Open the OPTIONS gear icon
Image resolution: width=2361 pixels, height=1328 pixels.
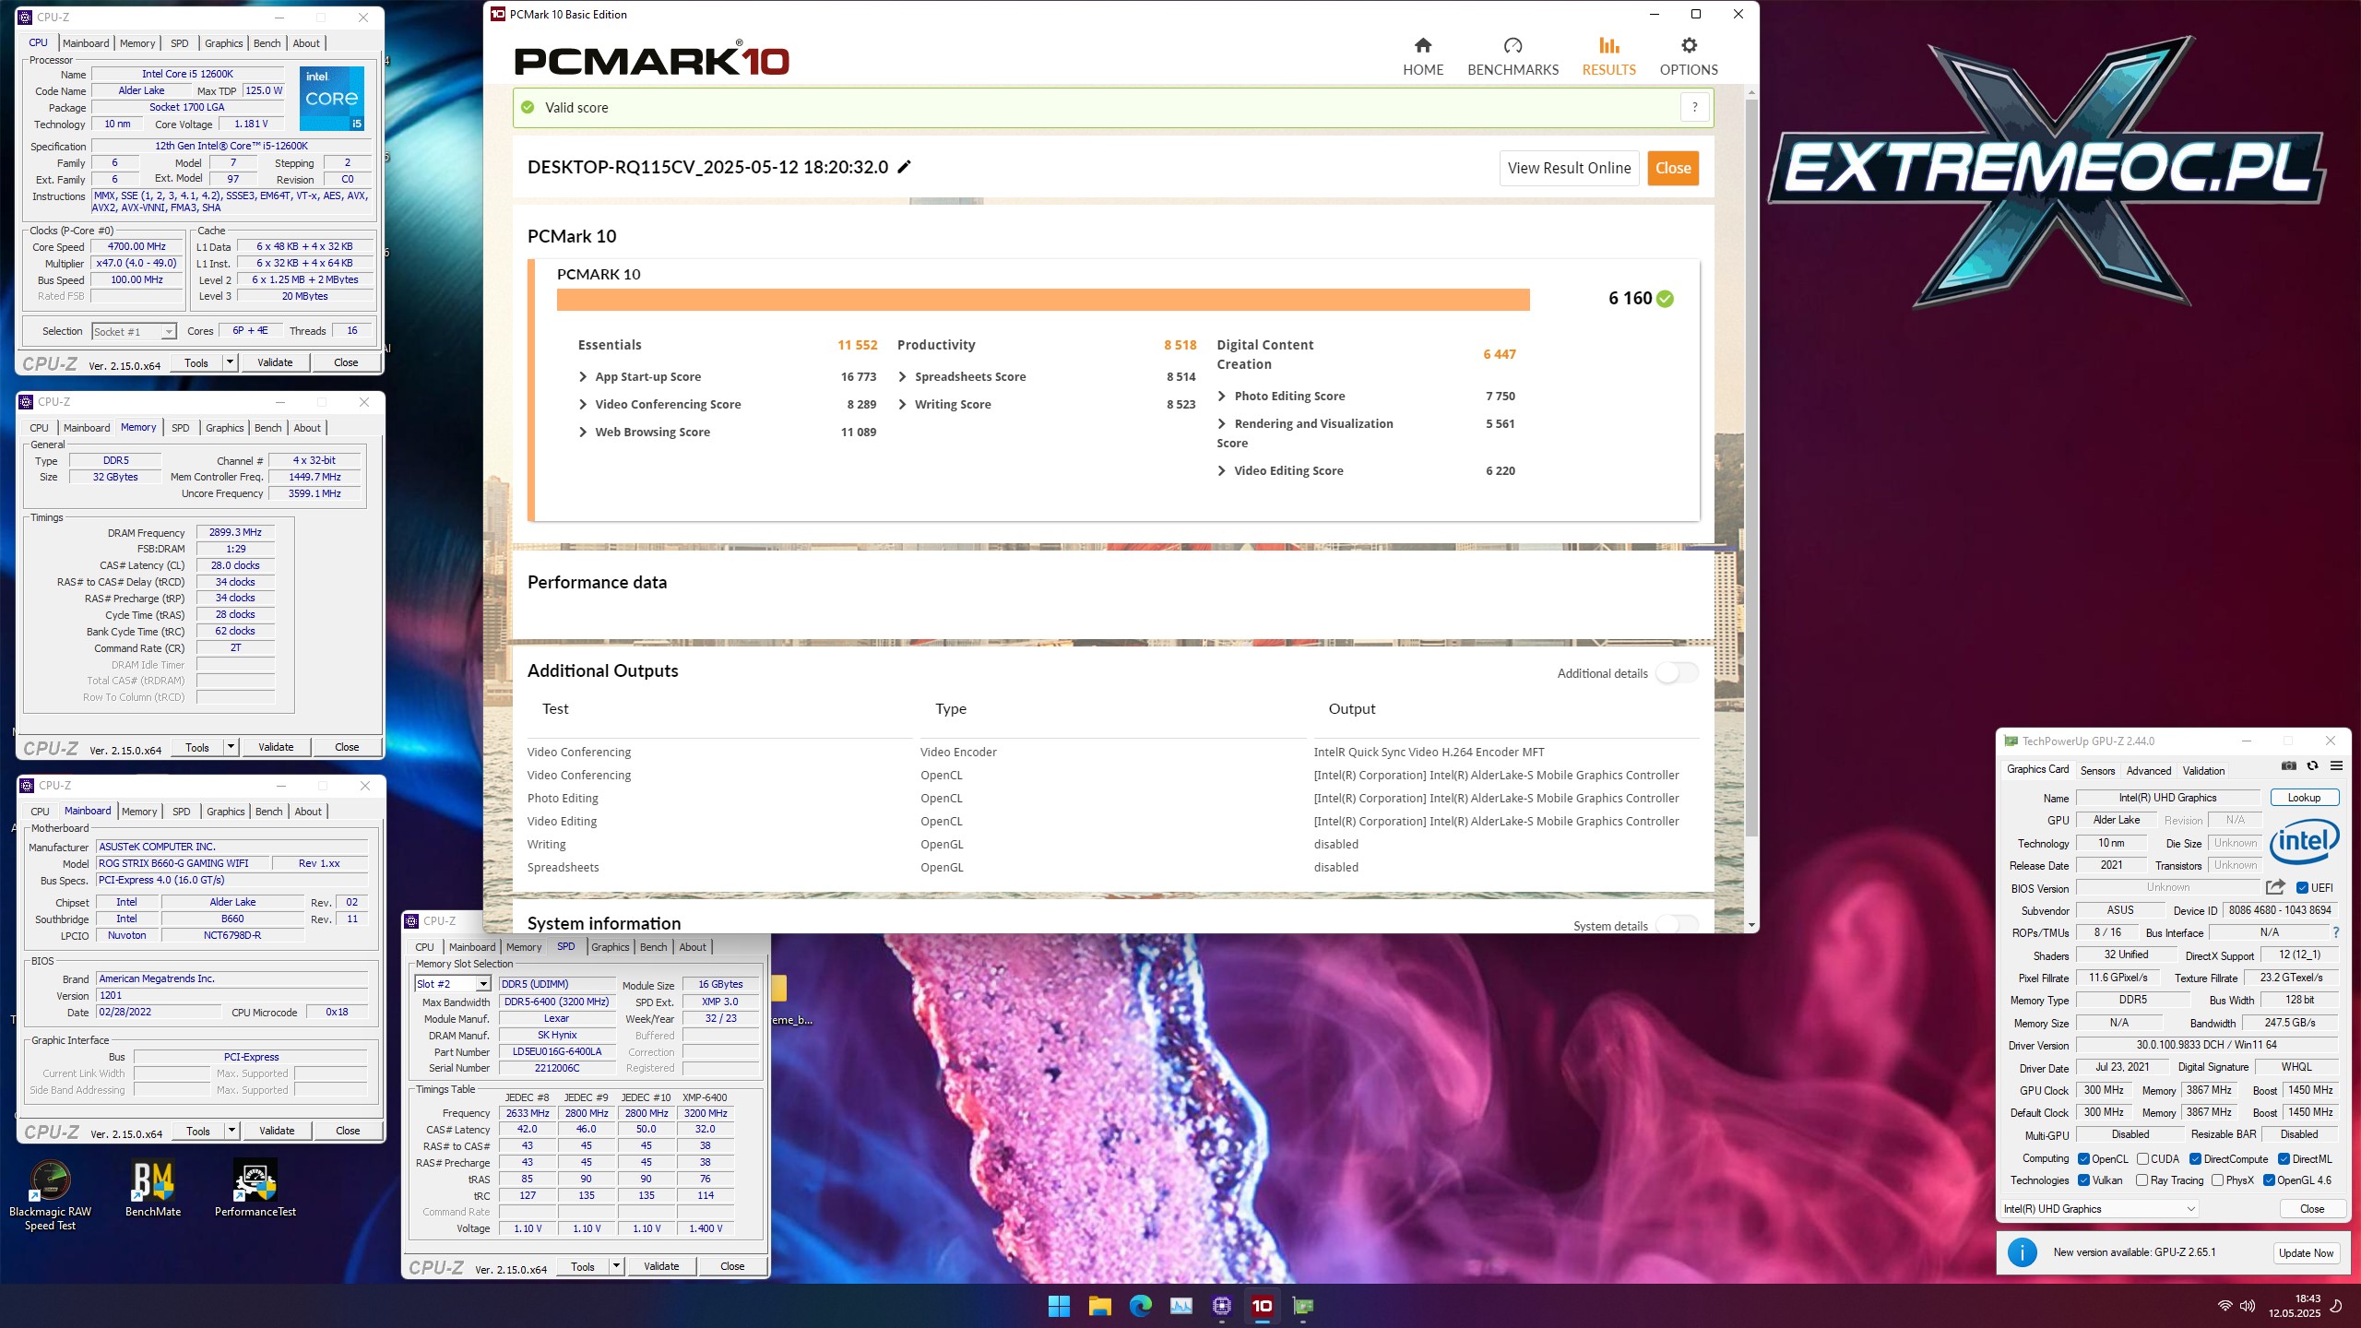[1689, 45]
